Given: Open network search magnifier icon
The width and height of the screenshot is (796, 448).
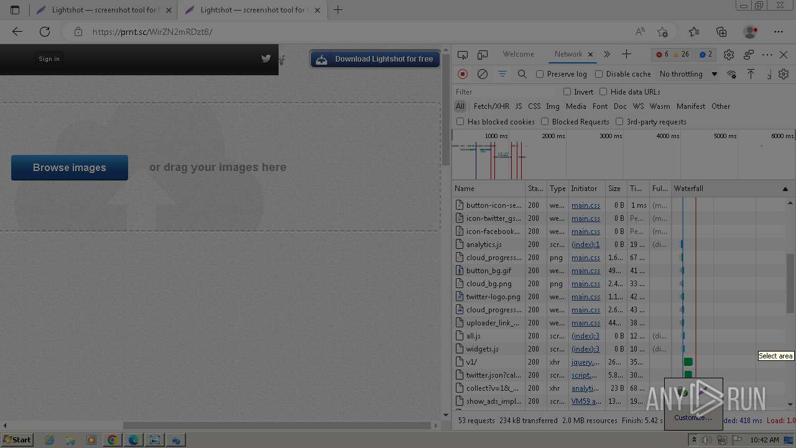Looking at the screenshot, I should tap(522, 74).
